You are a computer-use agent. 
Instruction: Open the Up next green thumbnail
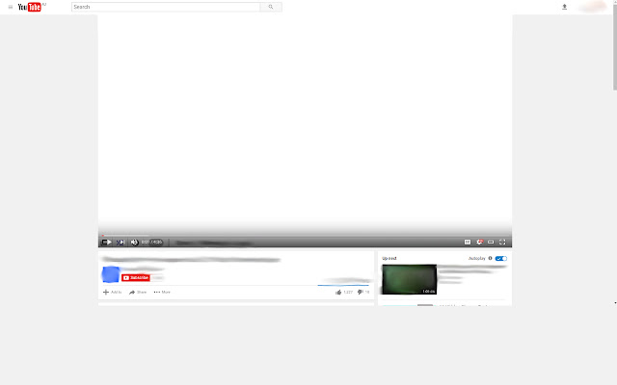click(409, 279)
